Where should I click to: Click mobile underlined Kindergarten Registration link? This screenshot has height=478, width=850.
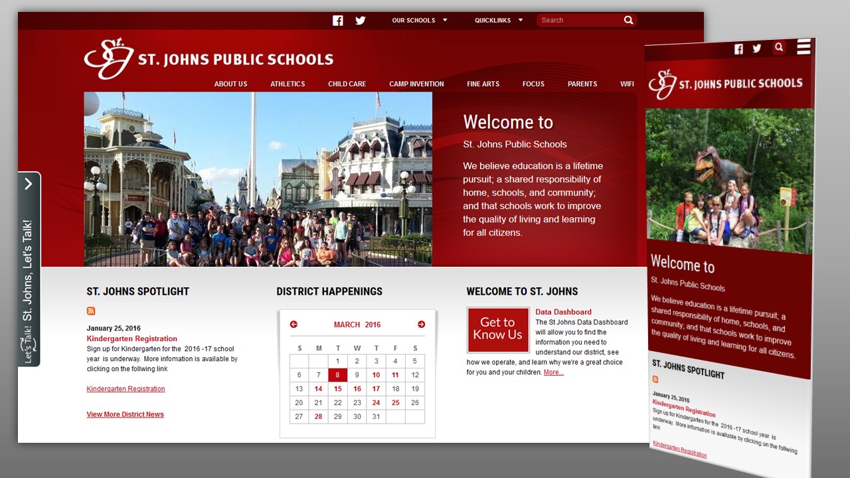pyautogui.click(x=679, y=449)
